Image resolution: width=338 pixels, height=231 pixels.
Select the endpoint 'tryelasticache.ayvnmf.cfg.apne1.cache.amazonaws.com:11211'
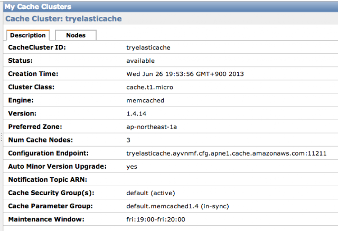click(x=227, y=153)
